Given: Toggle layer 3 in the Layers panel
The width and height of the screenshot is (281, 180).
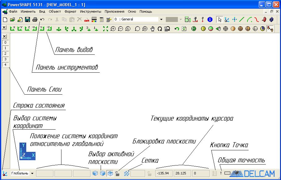Looking at the screenshot, I should click(6, 59).
